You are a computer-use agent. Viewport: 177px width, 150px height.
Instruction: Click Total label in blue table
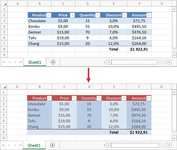click(114, 49)
